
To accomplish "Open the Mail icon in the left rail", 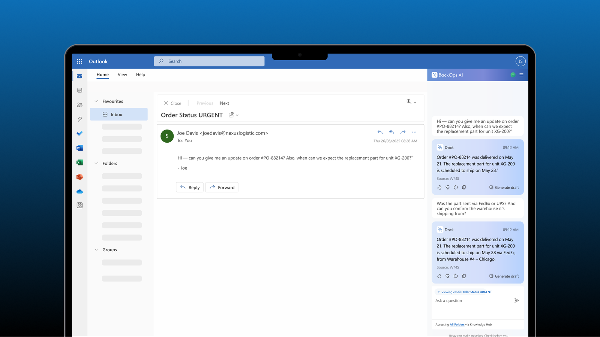I will (x=79, y=76).
